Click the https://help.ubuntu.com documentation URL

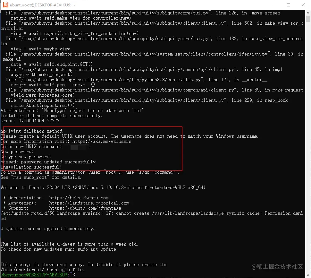(79, 198)
